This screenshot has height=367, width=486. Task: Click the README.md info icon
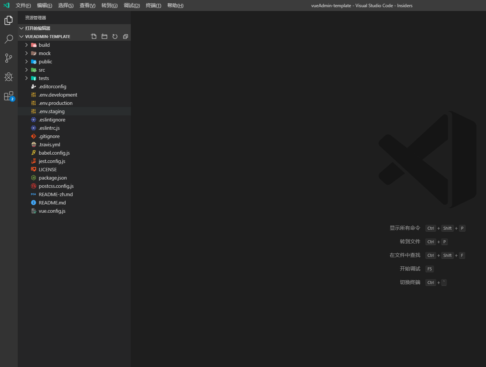point(34,203)
